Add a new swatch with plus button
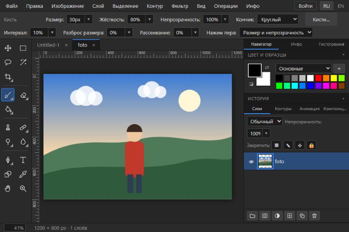Screen dimensions: 349x232 pyautogui.click(x=339, y=69)
